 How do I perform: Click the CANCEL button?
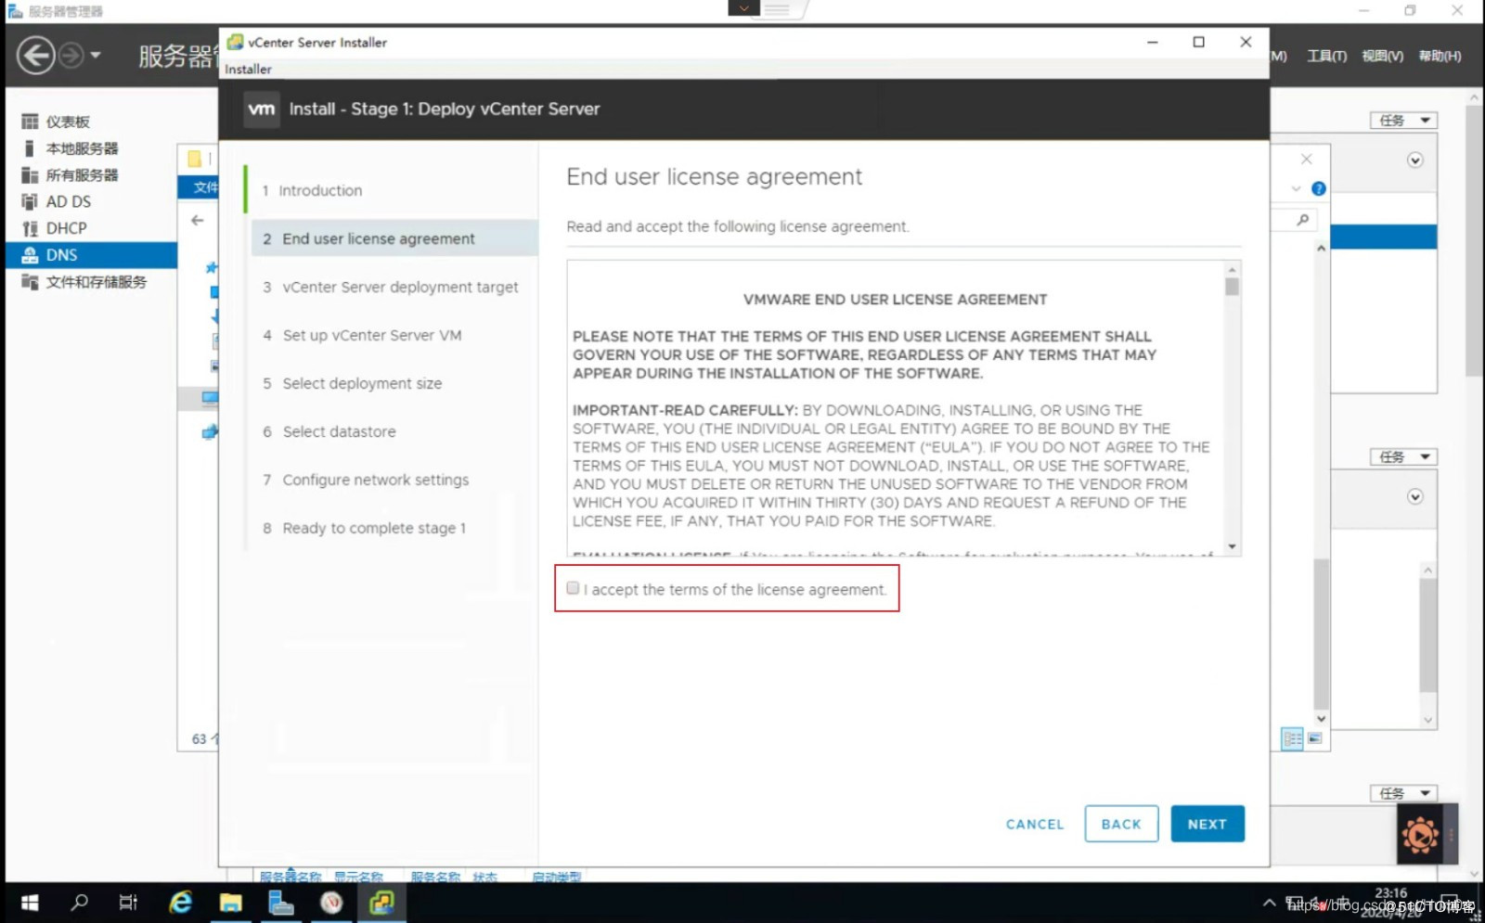1035,824
